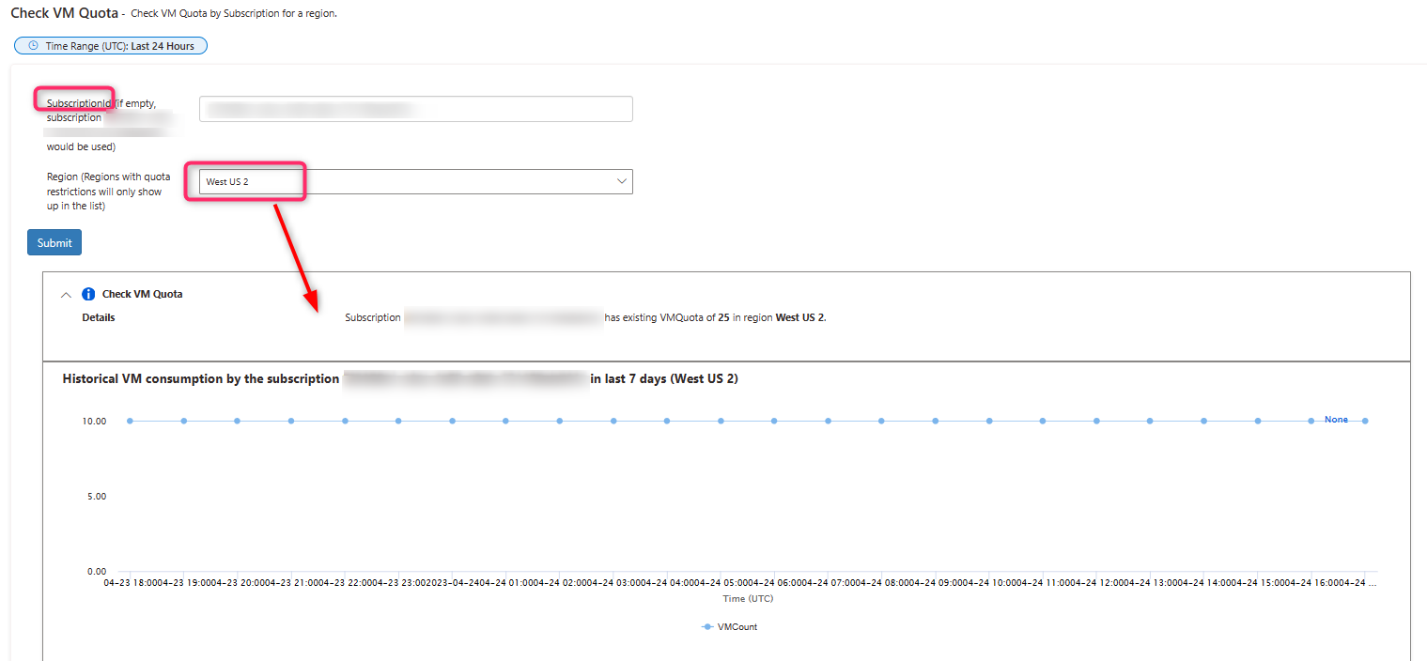The height and width of the screenshot is (661, 1427).
Task: Click the 5.00 y-axis label
Action: (x=97, y=496)
